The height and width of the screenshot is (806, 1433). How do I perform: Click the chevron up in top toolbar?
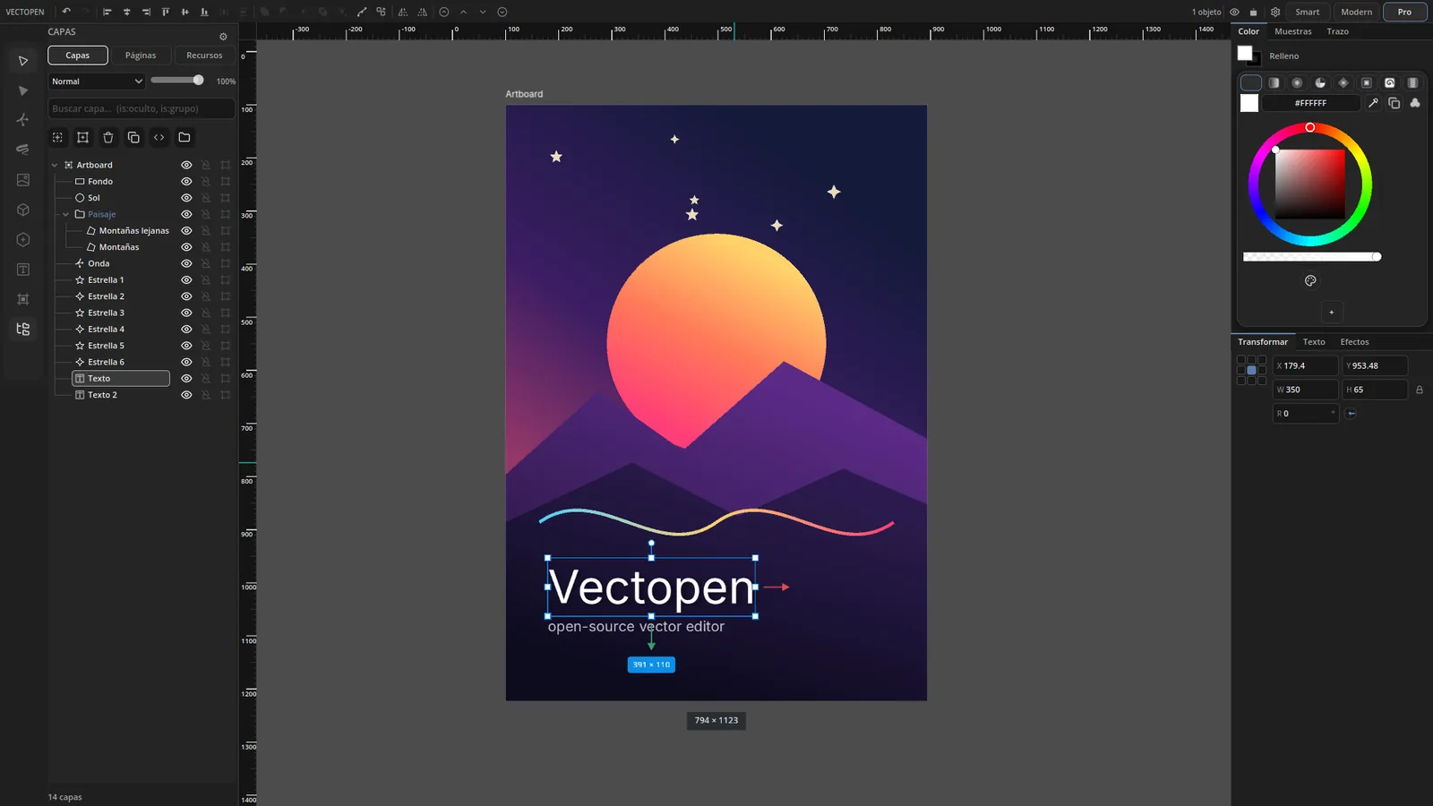(463, 12)
